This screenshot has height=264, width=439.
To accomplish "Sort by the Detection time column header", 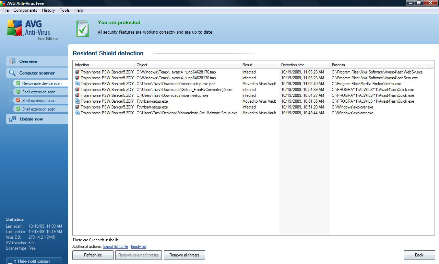I will pos(304,65).
